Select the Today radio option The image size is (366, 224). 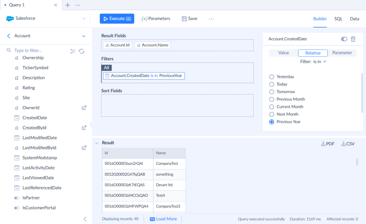coord(272,84)
